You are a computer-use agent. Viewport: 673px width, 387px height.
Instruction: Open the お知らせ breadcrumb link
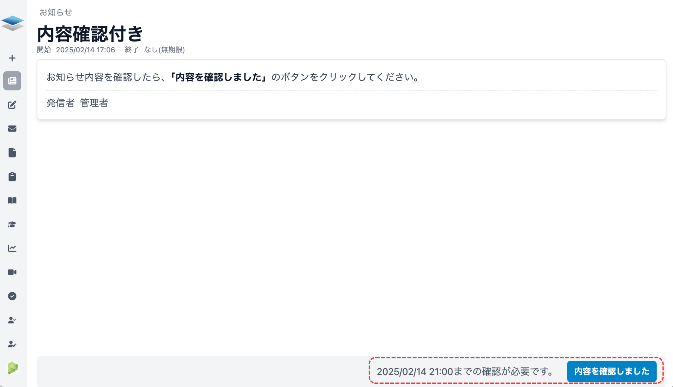(x=55, y=12)
